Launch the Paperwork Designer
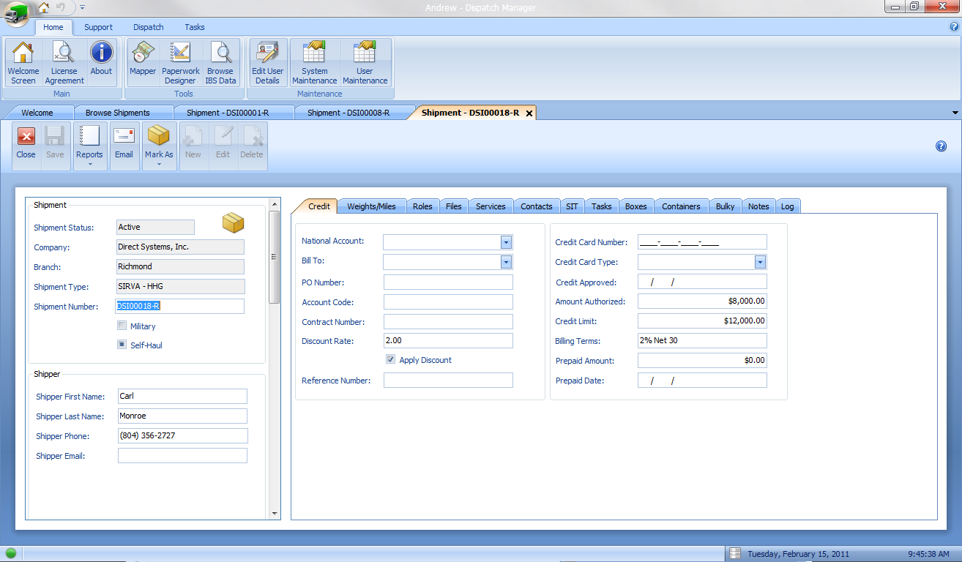The height and width of the screenshot is (562, 962). coord(180,61)
